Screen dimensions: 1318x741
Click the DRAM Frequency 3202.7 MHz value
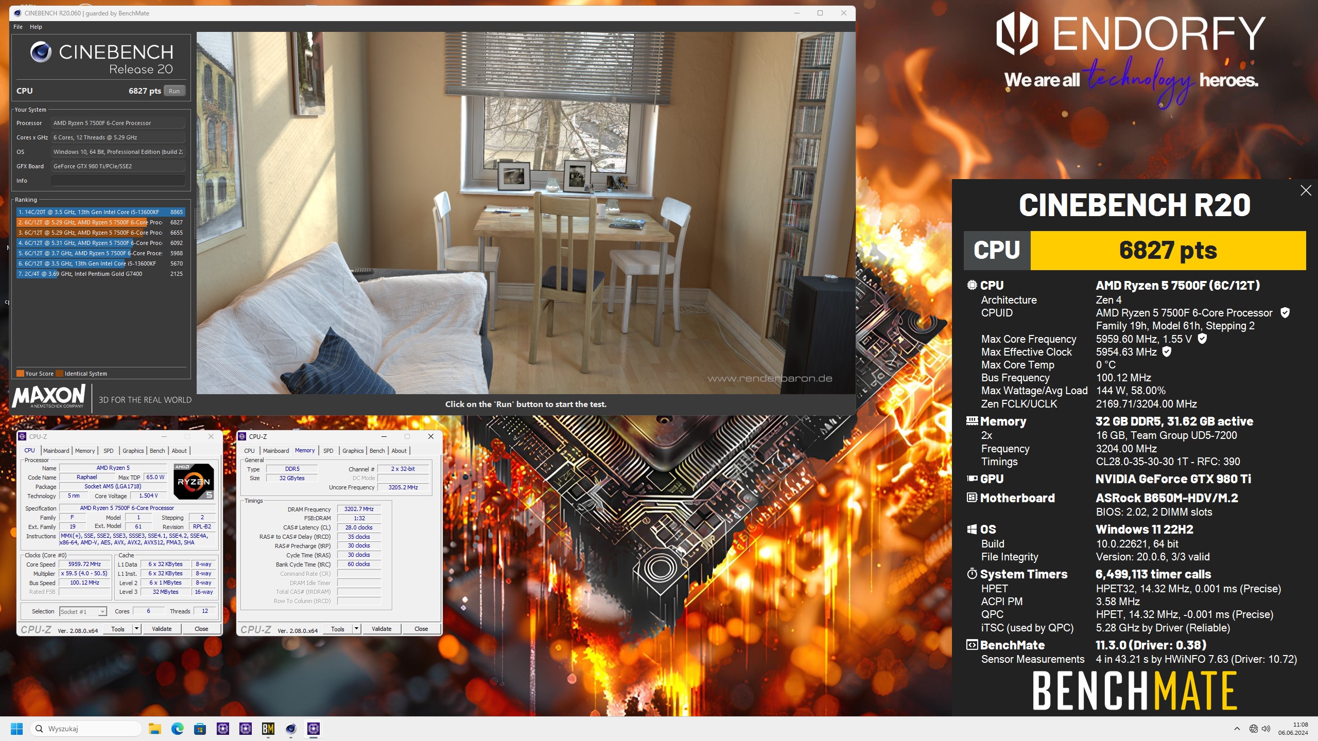(359, 509)
